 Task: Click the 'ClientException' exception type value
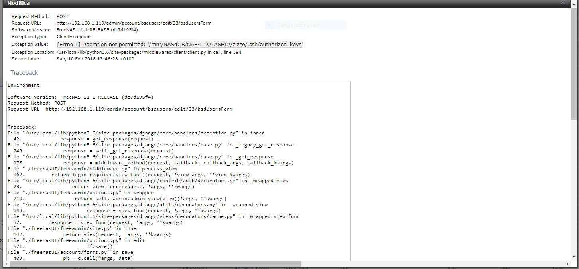point(73,37)
